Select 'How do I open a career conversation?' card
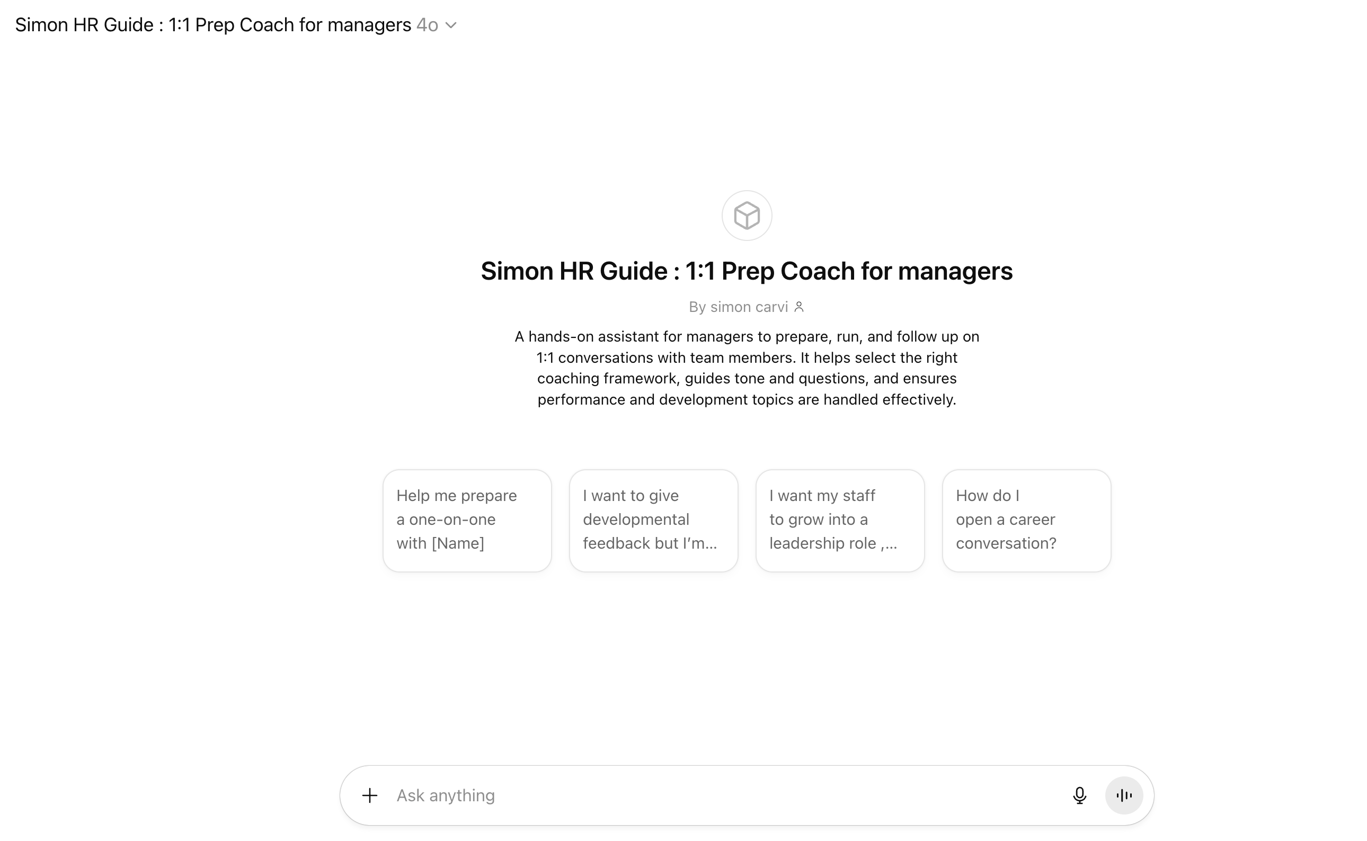The image size is (1367, 841). (1026, 520)
